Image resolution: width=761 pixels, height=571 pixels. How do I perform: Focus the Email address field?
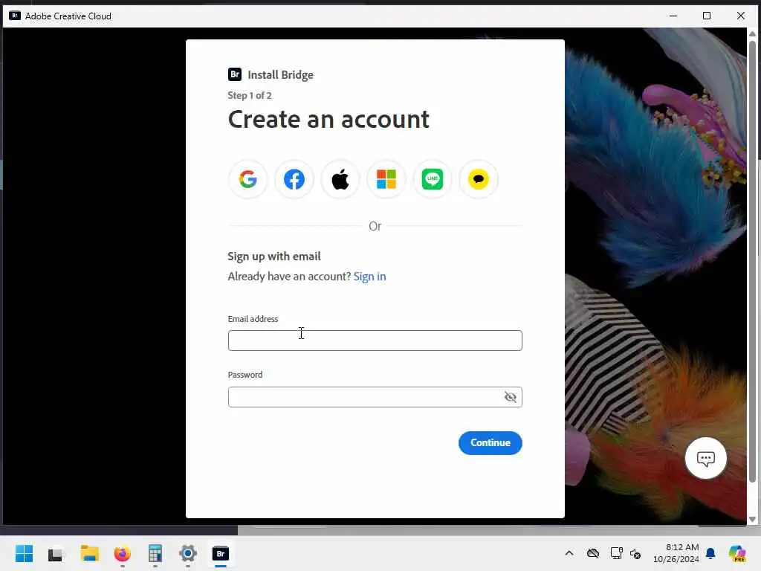375,341
